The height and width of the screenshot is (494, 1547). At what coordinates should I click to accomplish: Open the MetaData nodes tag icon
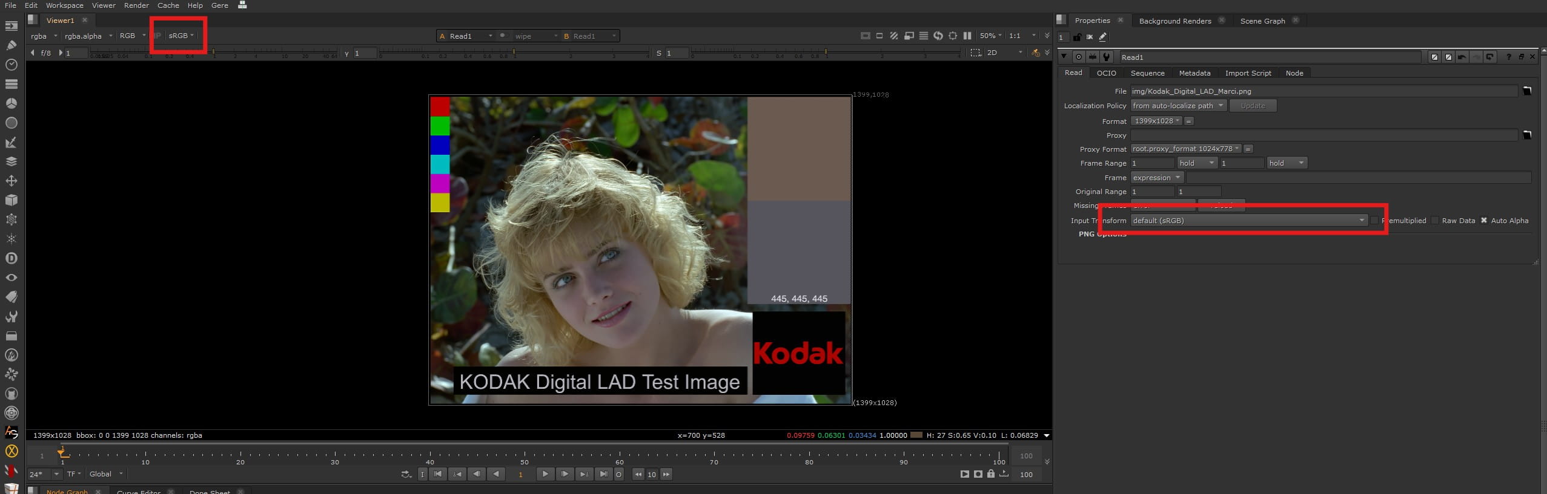click(x=11, y=297)
